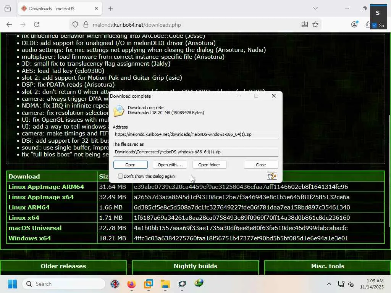Open Firefox from the taskbar
The image size is (391, 293).
pyautogui.click(x=131, y=284)
